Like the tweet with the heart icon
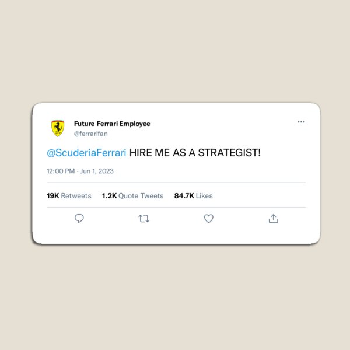The height and width of the screenshot is (350, 350). tap(208, 219)
